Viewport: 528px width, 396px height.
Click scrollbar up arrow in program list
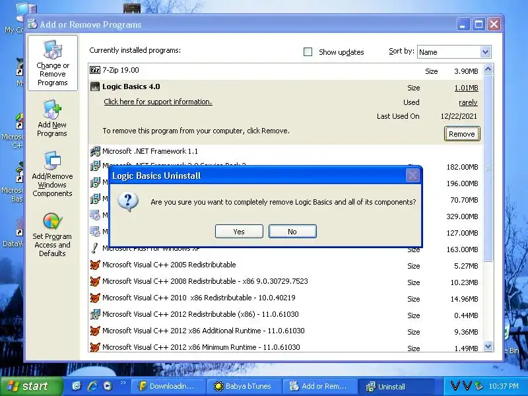point(488,69)
